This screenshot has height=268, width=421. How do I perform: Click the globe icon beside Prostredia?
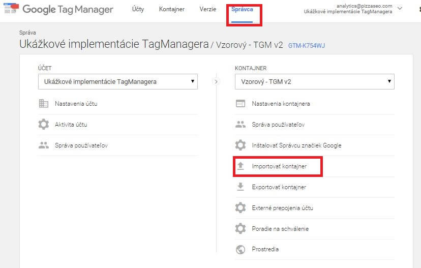click(x=240, y=249)
